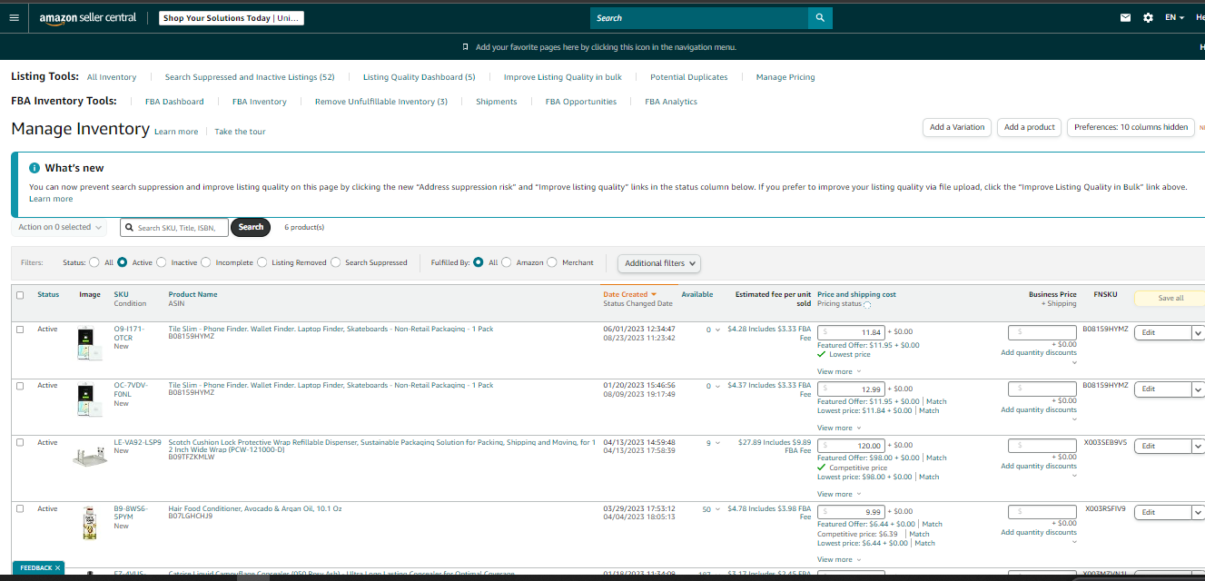
Task: Select the Inactive status filter
Action: coord(162,262)
